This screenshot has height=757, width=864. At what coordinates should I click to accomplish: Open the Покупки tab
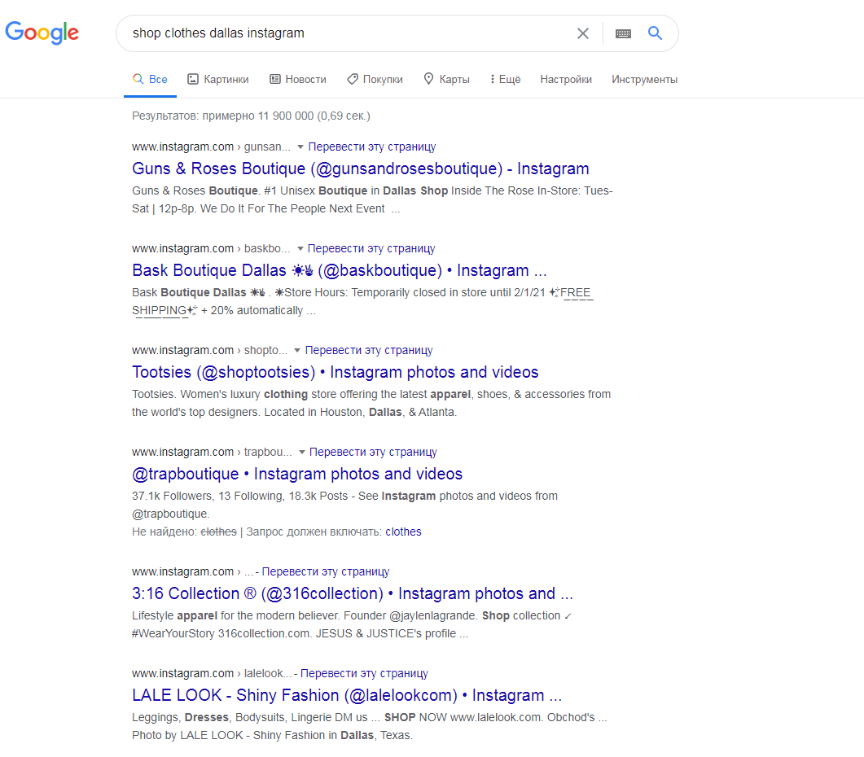pyautogui.click(x=375, y=79)
